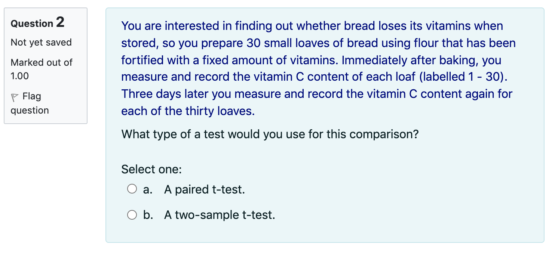Screen dimensions: 558x266
Task: Select radio button for option a
Action: [132, 189]
